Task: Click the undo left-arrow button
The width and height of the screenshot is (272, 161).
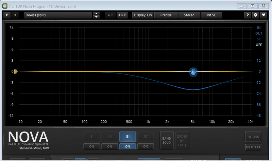Action: 7,15
